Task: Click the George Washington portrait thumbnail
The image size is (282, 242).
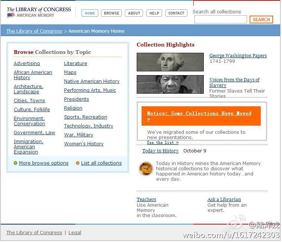Action: pos(170,62)
